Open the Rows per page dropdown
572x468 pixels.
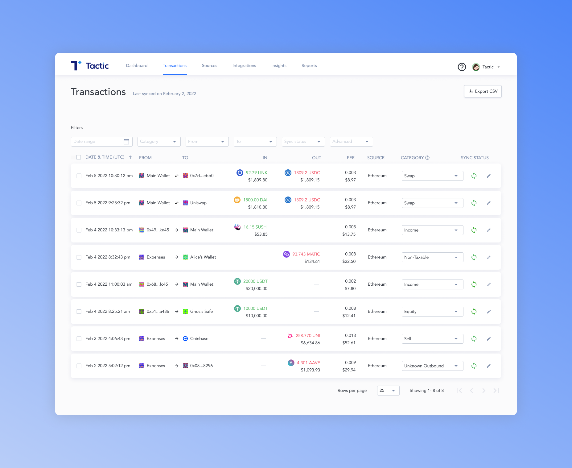pos(388,391)
